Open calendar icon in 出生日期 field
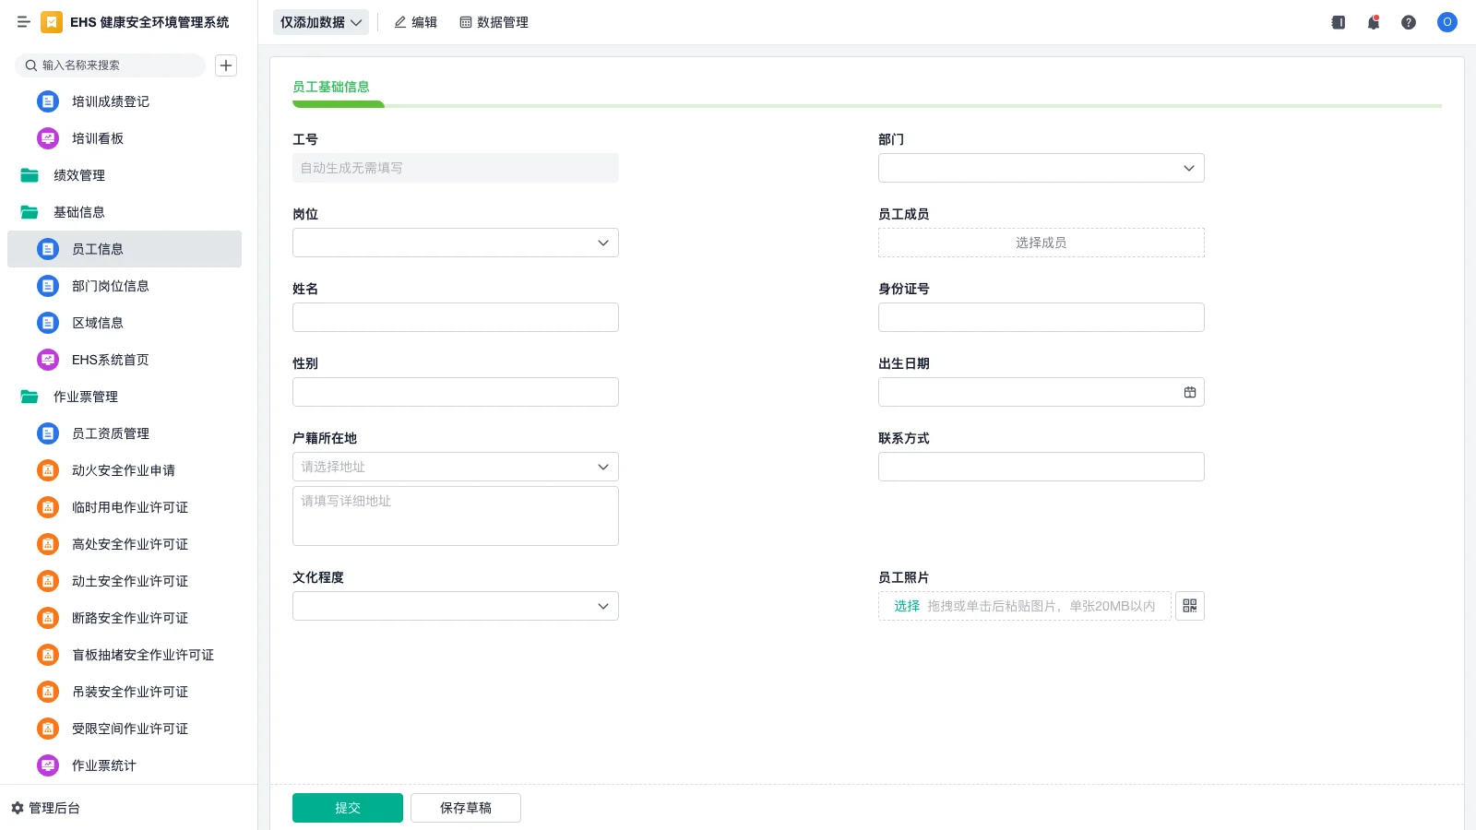1476x830 pixels. click(1190, 392)
